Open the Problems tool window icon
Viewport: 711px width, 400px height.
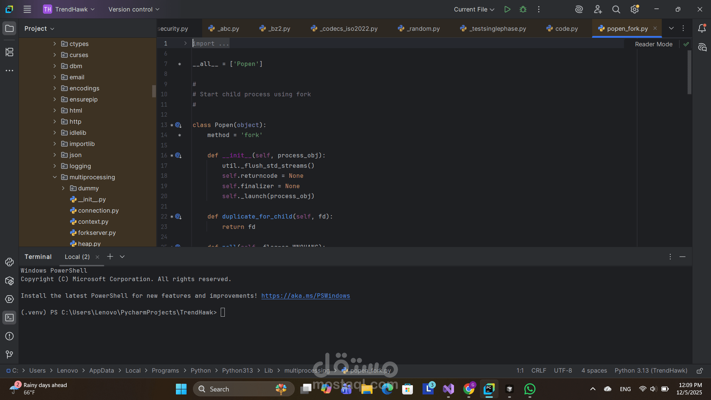(9, 336)
